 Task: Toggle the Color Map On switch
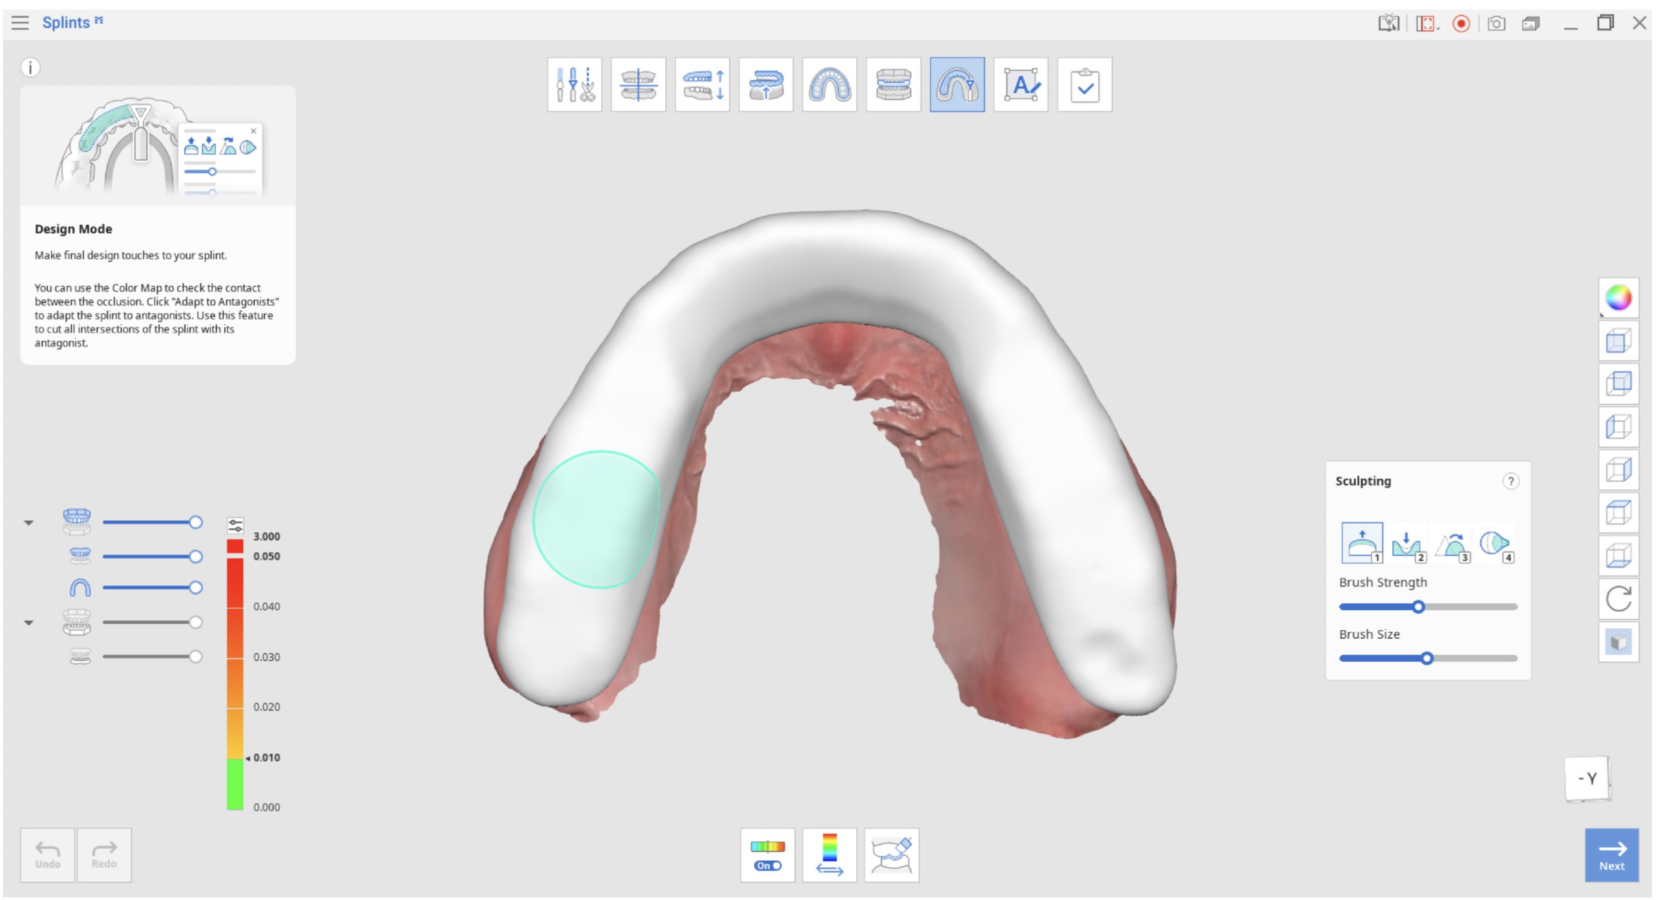(x=767, y=856)
